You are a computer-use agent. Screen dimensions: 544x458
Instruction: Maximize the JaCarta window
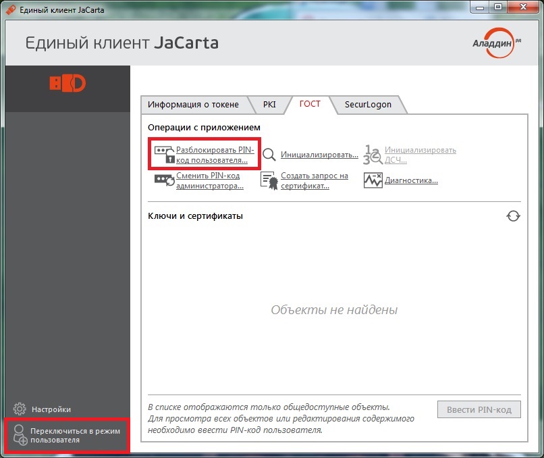click(x=498, y=7)
